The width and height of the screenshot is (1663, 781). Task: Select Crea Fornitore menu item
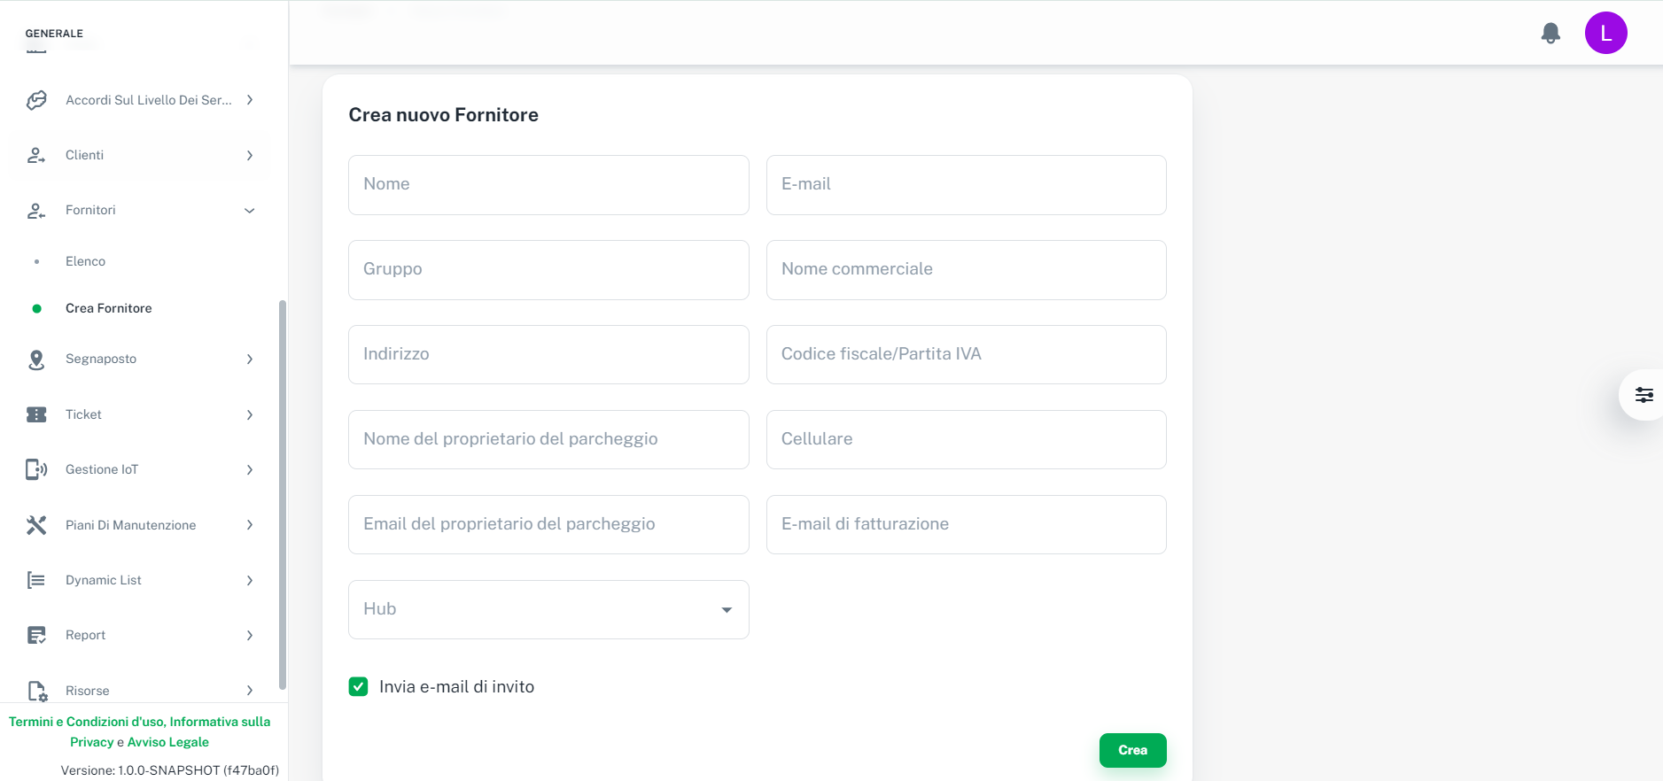pyautogui.click(x=108, y=308)
